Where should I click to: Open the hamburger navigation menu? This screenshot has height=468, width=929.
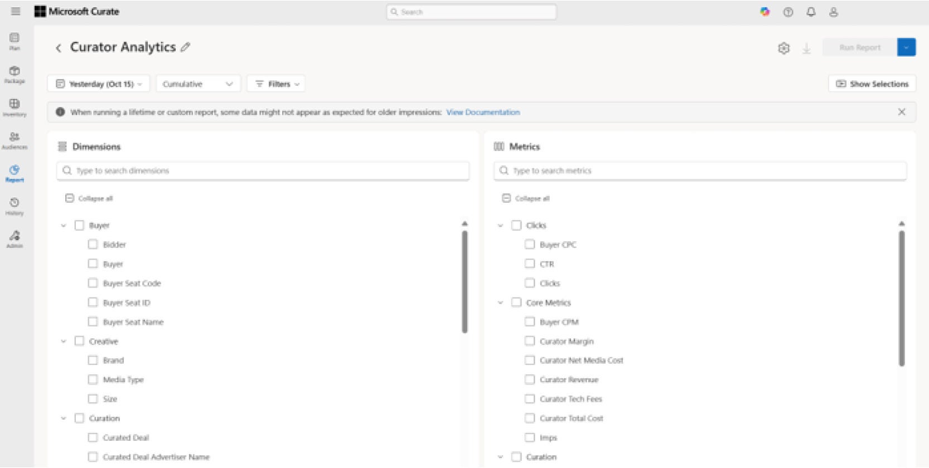pyautogui.click(x=16, y=11)
